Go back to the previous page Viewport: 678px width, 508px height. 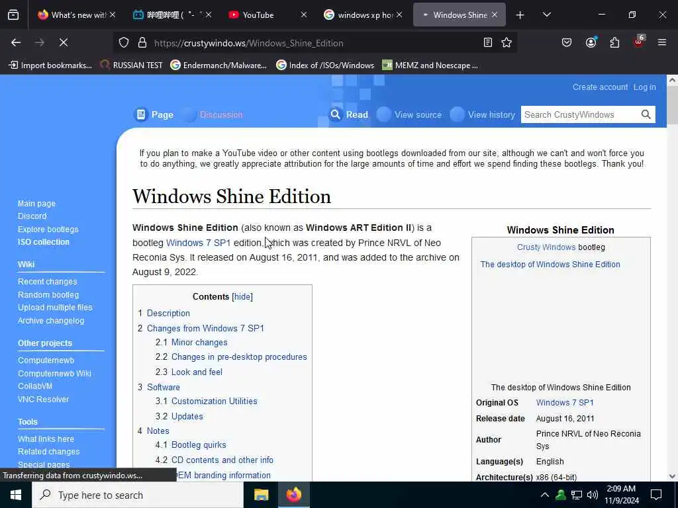(x=16, y=42)
